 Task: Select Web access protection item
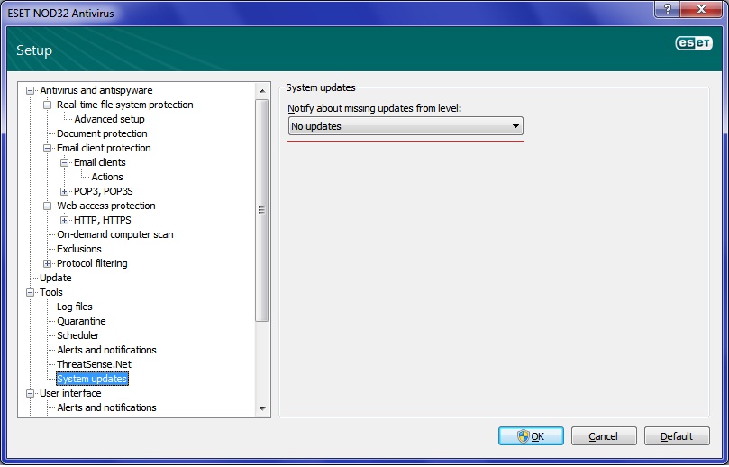pyautogui.click(x=106, y=206)
